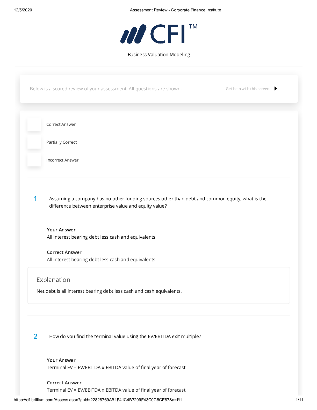
Task: Click the Explanation heading in question 1
Action: (53, 280)
